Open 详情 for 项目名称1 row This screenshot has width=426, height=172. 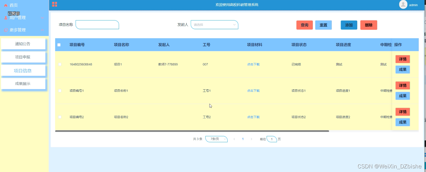point(403,85)
